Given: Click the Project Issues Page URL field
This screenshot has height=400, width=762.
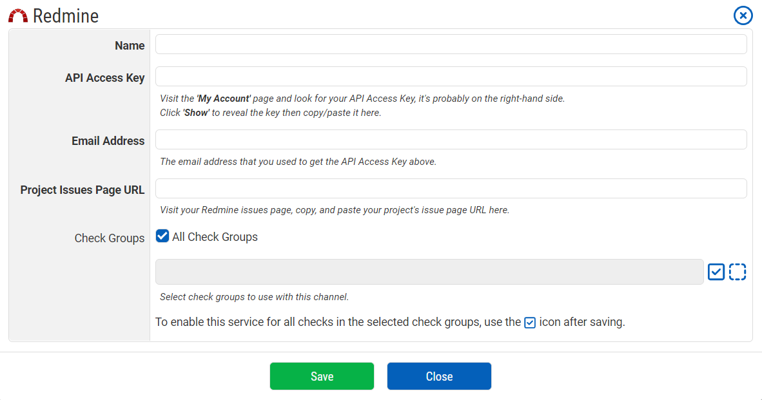Looking at the screenshot, I should tap(451, 189).
